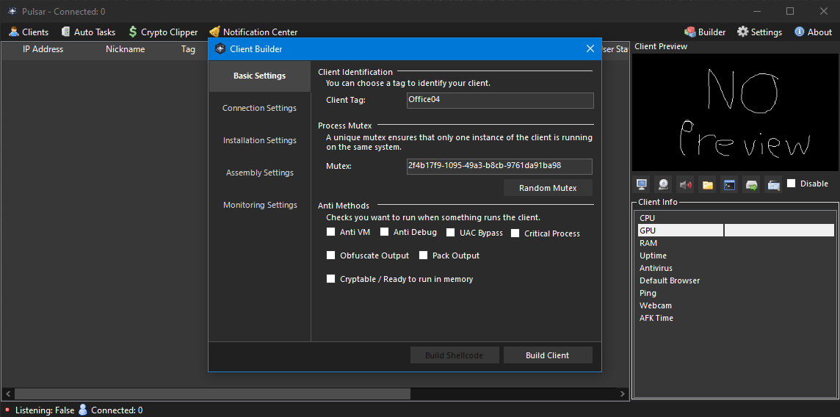Click Builder in the top menu bar

[705, 32]
